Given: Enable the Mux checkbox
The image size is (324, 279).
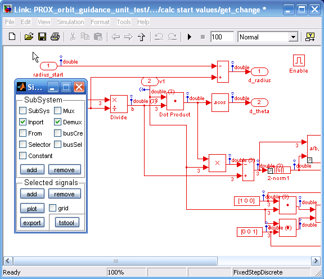Looking at the screenshot, I should coord(57,111).
